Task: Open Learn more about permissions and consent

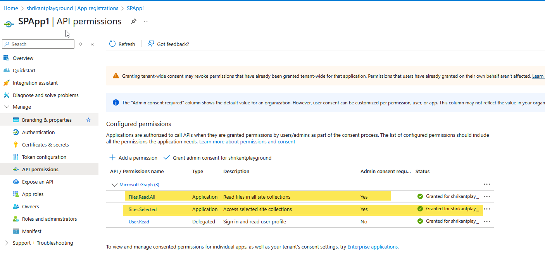Action: (x=247, y=141)
